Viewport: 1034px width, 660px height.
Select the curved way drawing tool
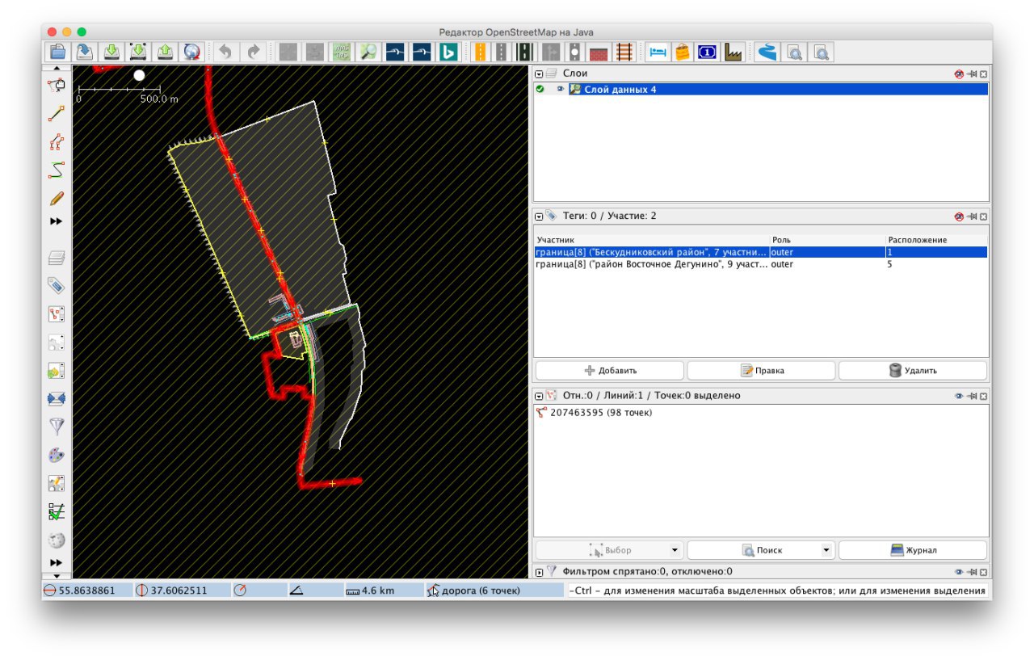click(x=57, y=170)
